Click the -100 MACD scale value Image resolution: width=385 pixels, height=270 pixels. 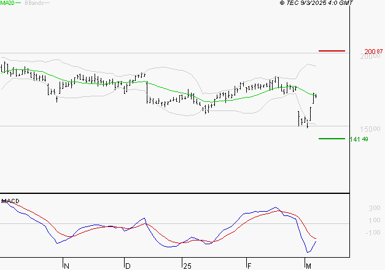373,232
